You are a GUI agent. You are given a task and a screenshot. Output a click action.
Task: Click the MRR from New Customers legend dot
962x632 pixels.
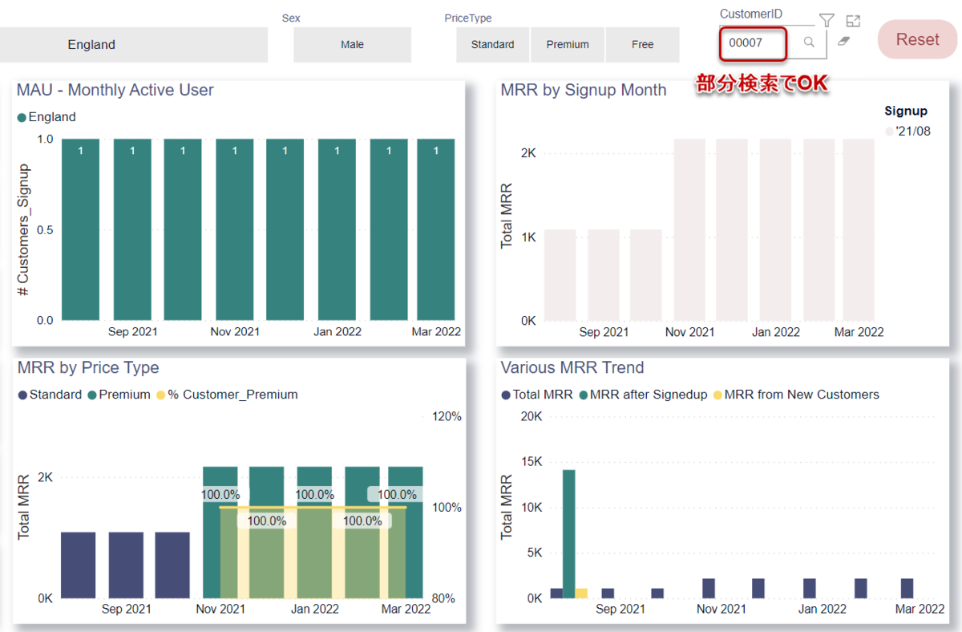pos(717,395)
